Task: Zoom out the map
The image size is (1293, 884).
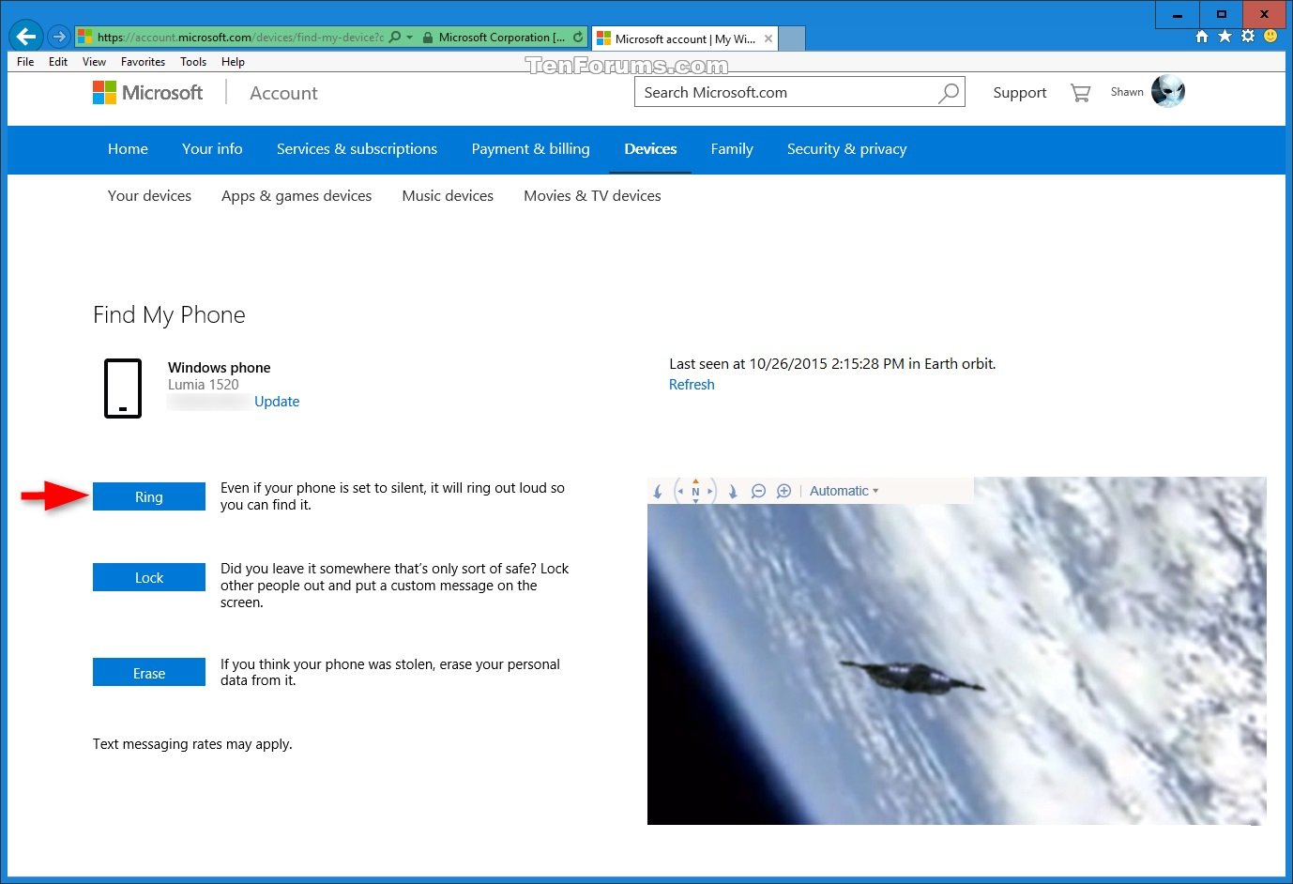Action: 758,491
